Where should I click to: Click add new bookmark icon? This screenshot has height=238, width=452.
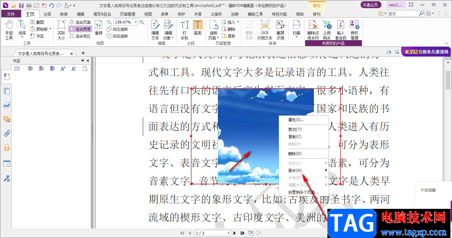(x=41, y=69)
